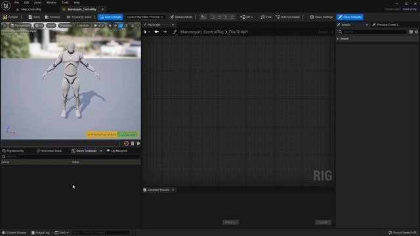Switch to the Rig Graph tab
Screen dimensions: 420x236
click(x=154, y=25)
